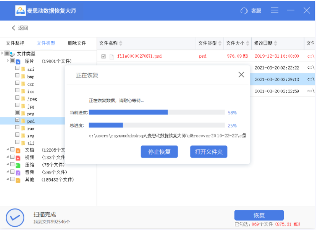The height and width of the screenshot is (230, 316).
Task: Collapse the 图片 tree node
Action: tap(8, 61)
